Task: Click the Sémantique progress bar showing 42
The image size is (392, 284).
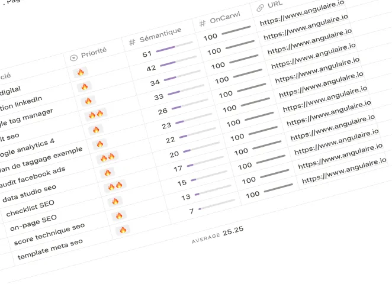Action: tap(178, 61)
